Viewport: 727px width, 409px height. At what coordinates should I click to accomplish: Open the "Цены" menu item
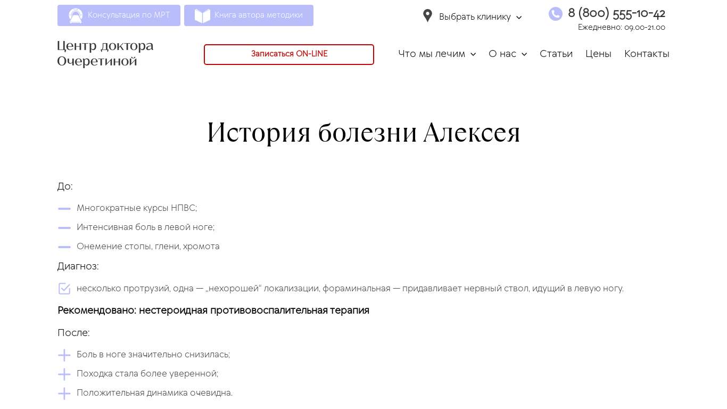598,54
